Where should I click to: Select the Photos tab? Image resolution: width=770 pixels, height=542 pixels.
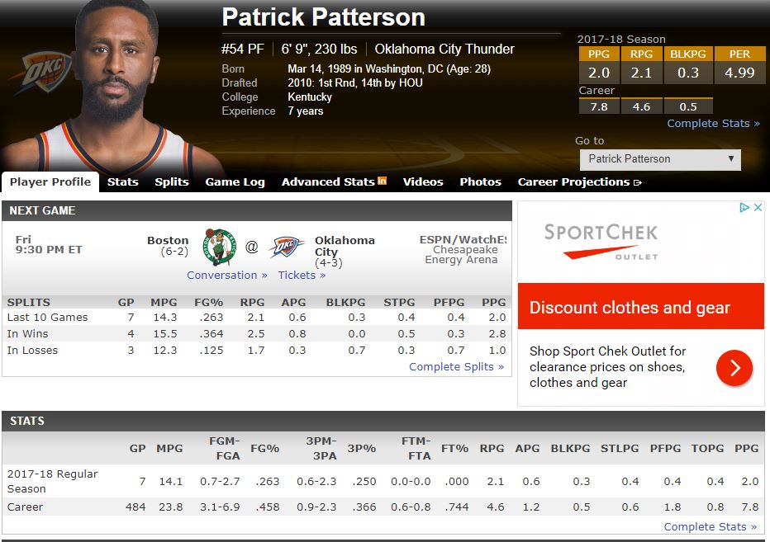tap(480, 181)
